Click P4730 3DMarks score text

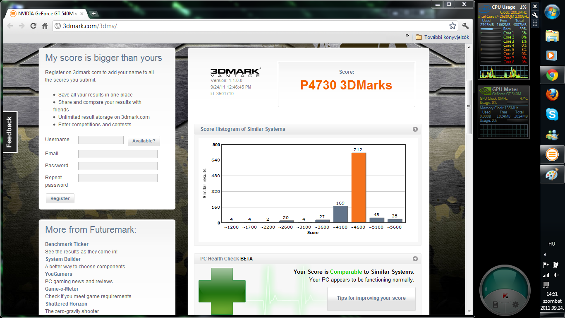(x=346, y=85)
